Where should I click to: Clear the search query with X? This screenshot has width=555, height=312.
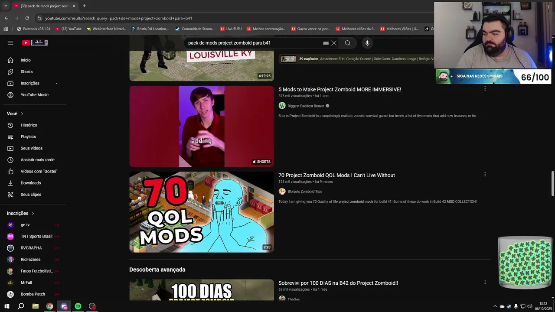[334, 43]
